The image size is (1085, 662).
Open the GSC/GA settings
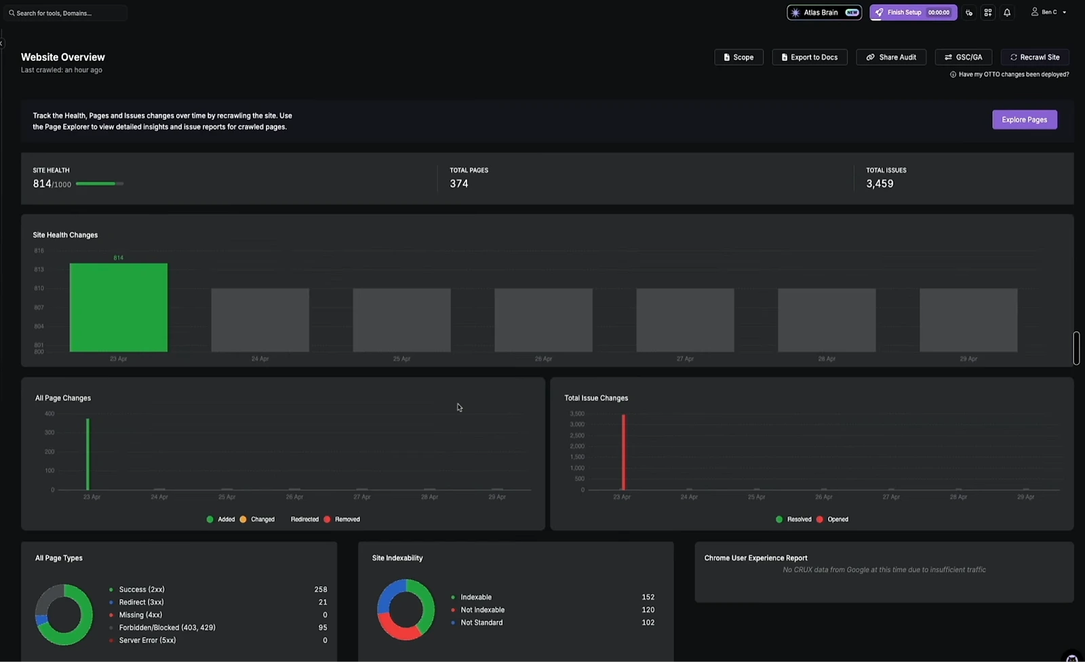point(964,58)
